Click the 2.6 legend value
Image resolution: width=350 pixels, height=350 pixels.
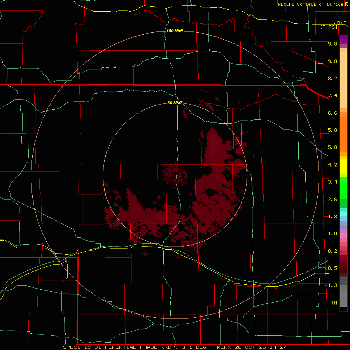(332, 199)
